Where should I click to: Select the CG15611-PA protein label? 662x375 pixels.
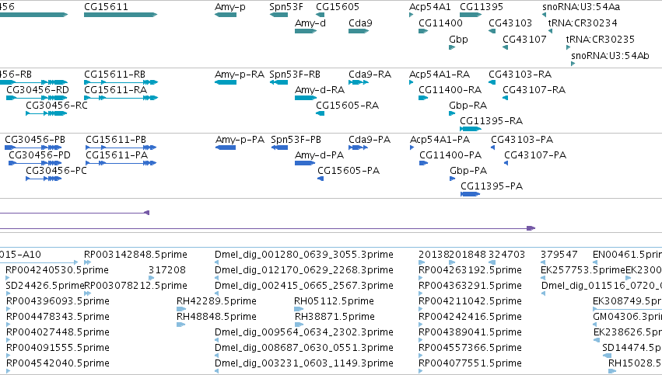pos(117,155)
